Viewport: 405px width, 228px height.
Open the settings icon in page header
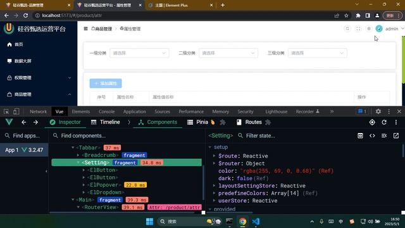coord(369,28)
